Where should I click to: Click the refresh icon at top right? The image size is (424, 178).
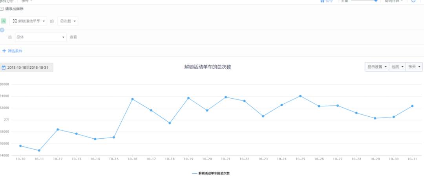413,1
